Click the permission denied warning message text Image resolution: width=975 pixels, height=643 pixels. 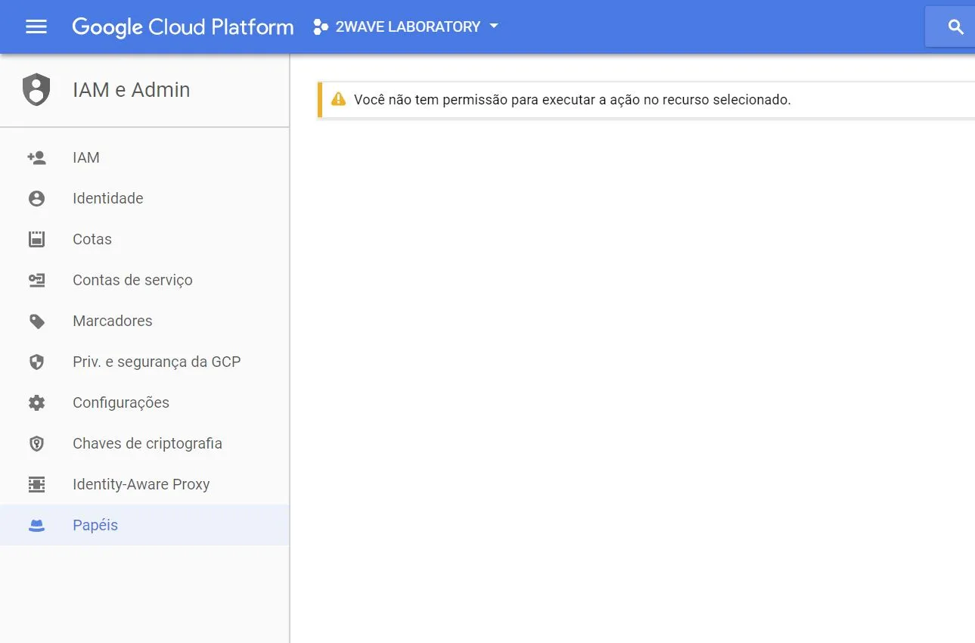573,100
